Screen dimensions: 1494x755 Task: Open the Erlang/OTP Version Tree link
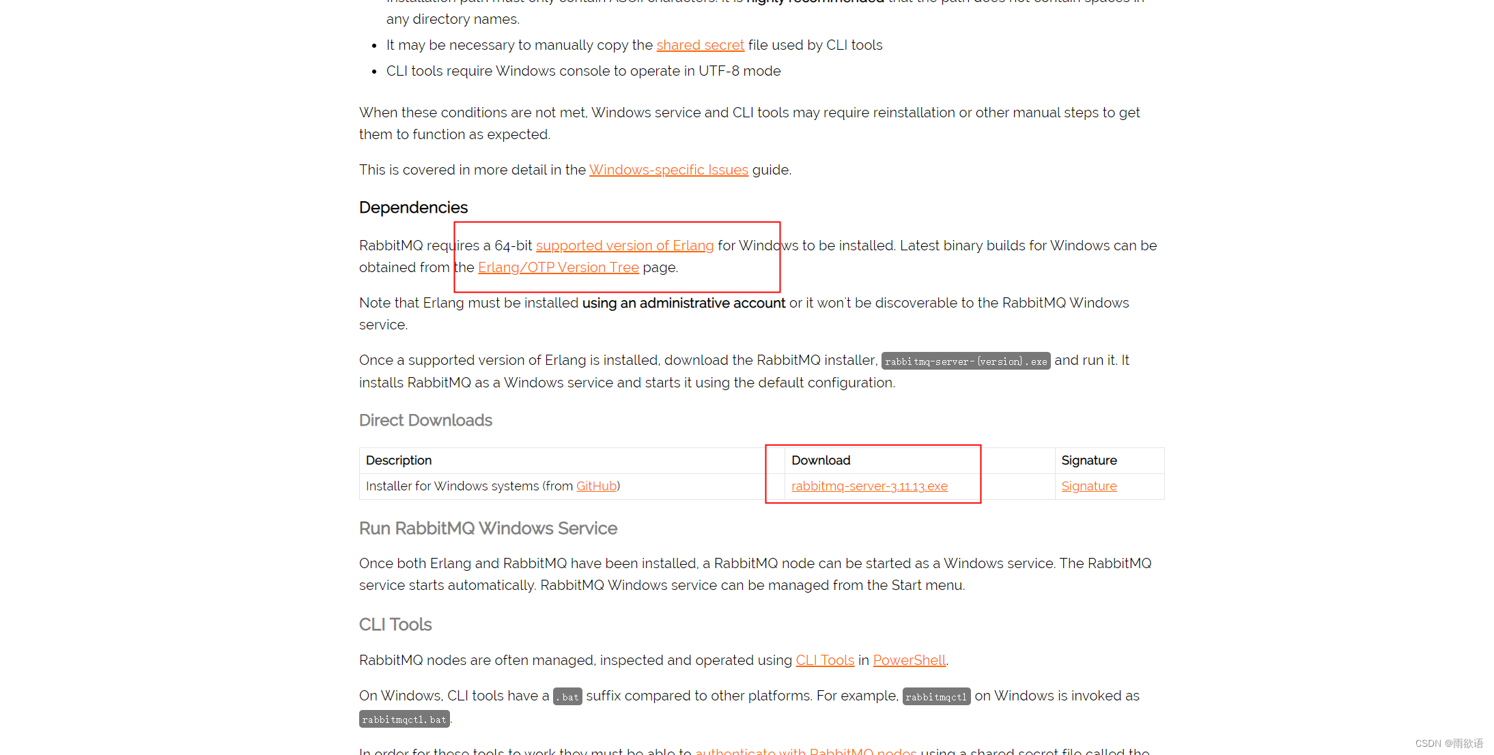point(559,267)
